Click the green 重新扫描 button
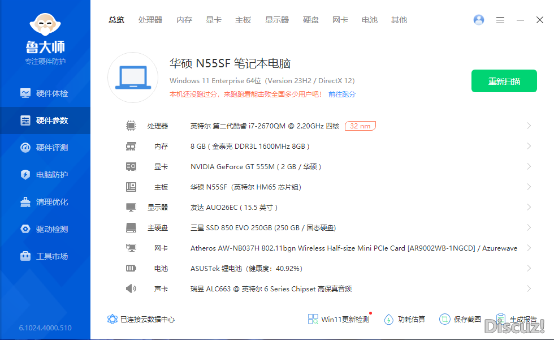The height and width of the screenshot is (340, 554). 504,81
